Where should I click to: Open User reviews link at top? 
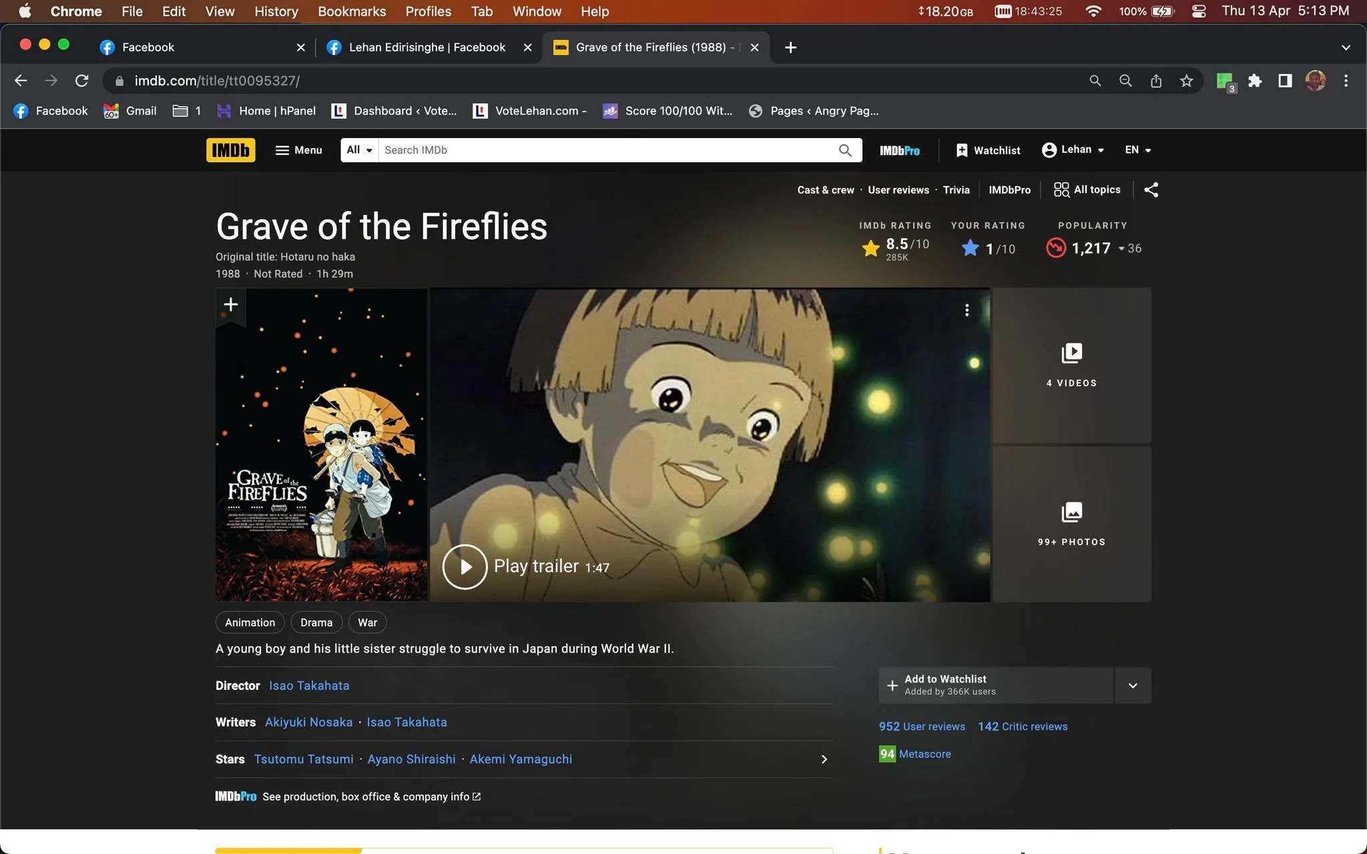(x=898, y=190)
